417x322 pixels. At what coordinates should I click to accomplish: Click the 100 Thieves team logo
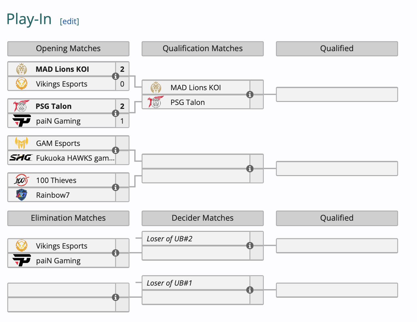(22, 180)
